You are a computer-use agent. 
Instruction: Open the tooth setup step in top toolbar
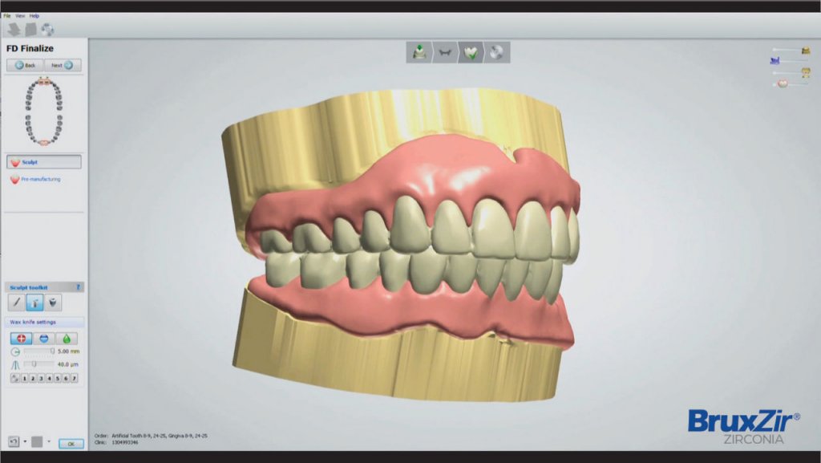(x=419, y=51)
